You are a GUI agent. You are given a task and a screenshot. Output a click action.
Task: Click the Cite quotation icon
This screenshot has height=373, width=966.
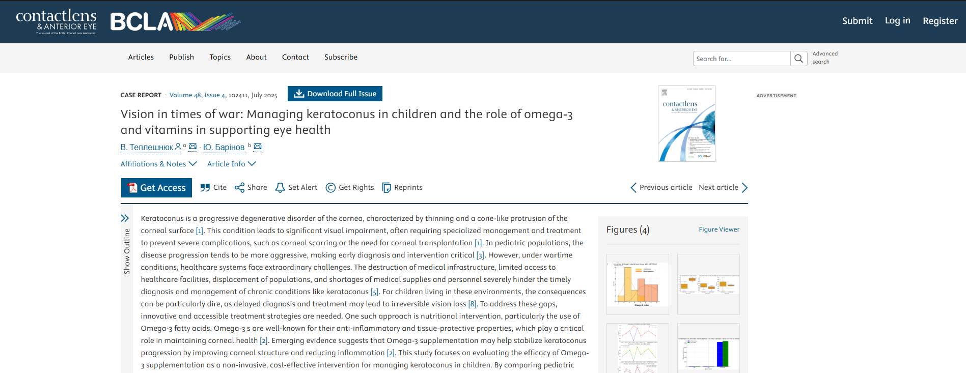pos(205,188)
